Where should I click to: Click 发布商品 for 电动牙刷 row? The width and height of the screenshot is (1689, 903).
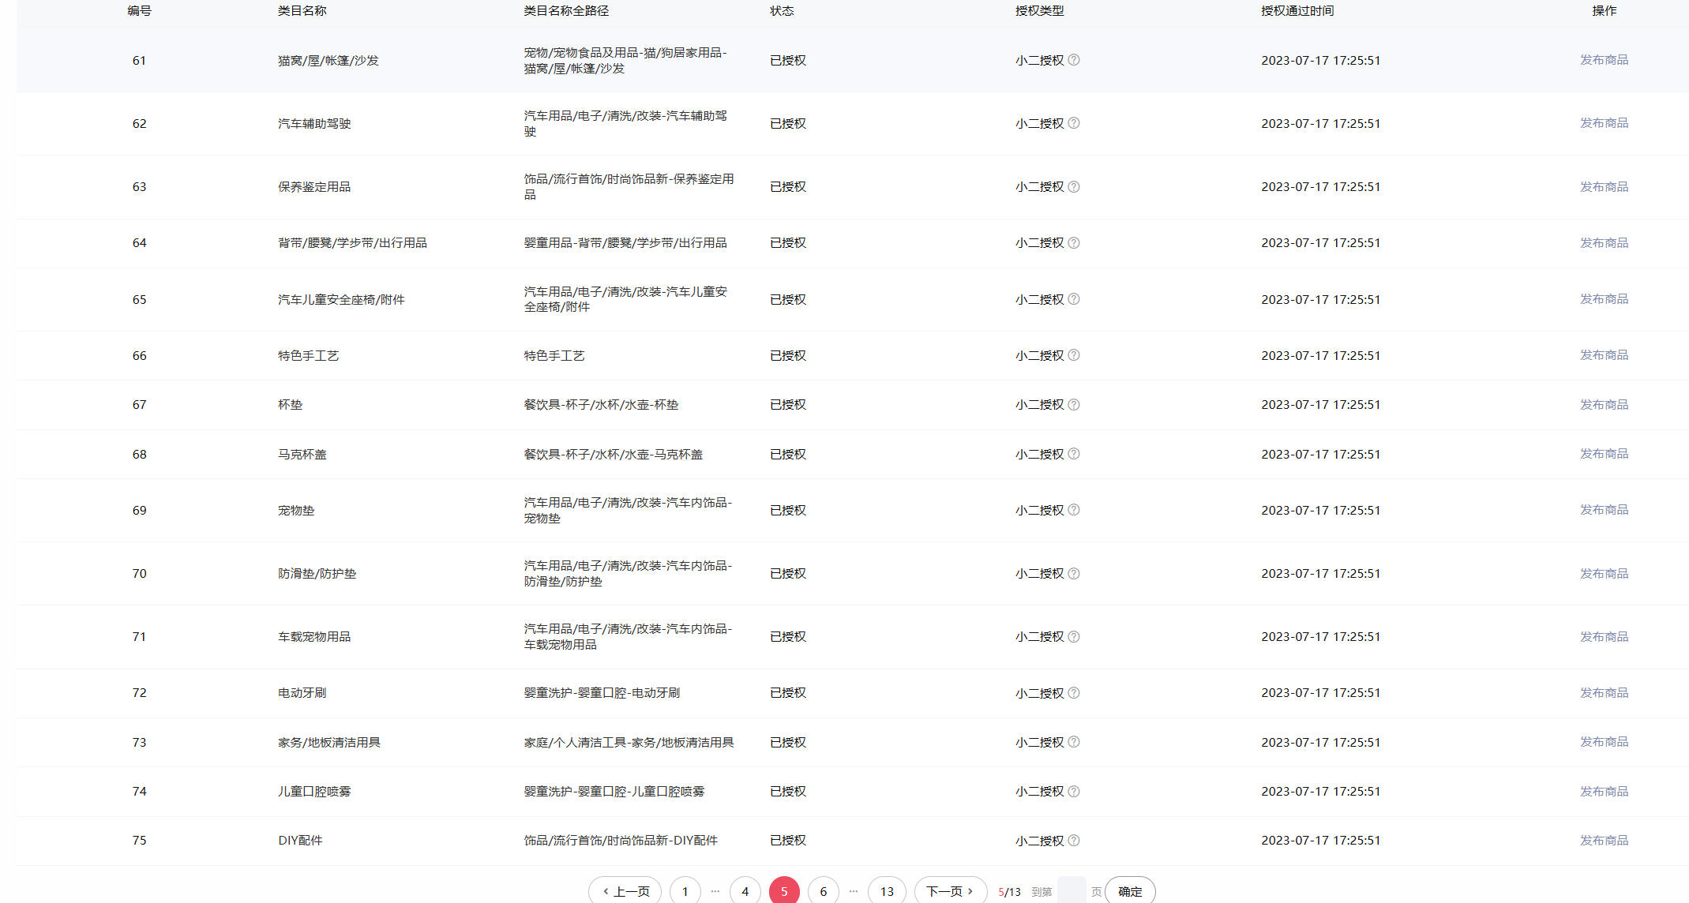(x=1604, y=693)
